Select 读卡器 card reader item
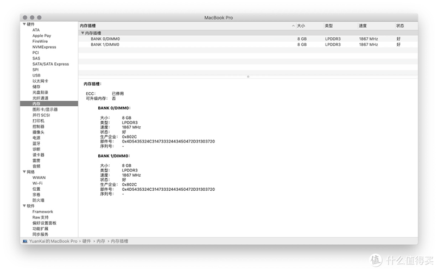 pyautogui.click(x=39, y=155)
